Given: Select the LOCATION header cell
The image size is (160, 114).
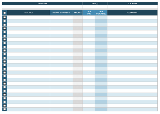Looking at the screenshot, I should tap(132, 3).
